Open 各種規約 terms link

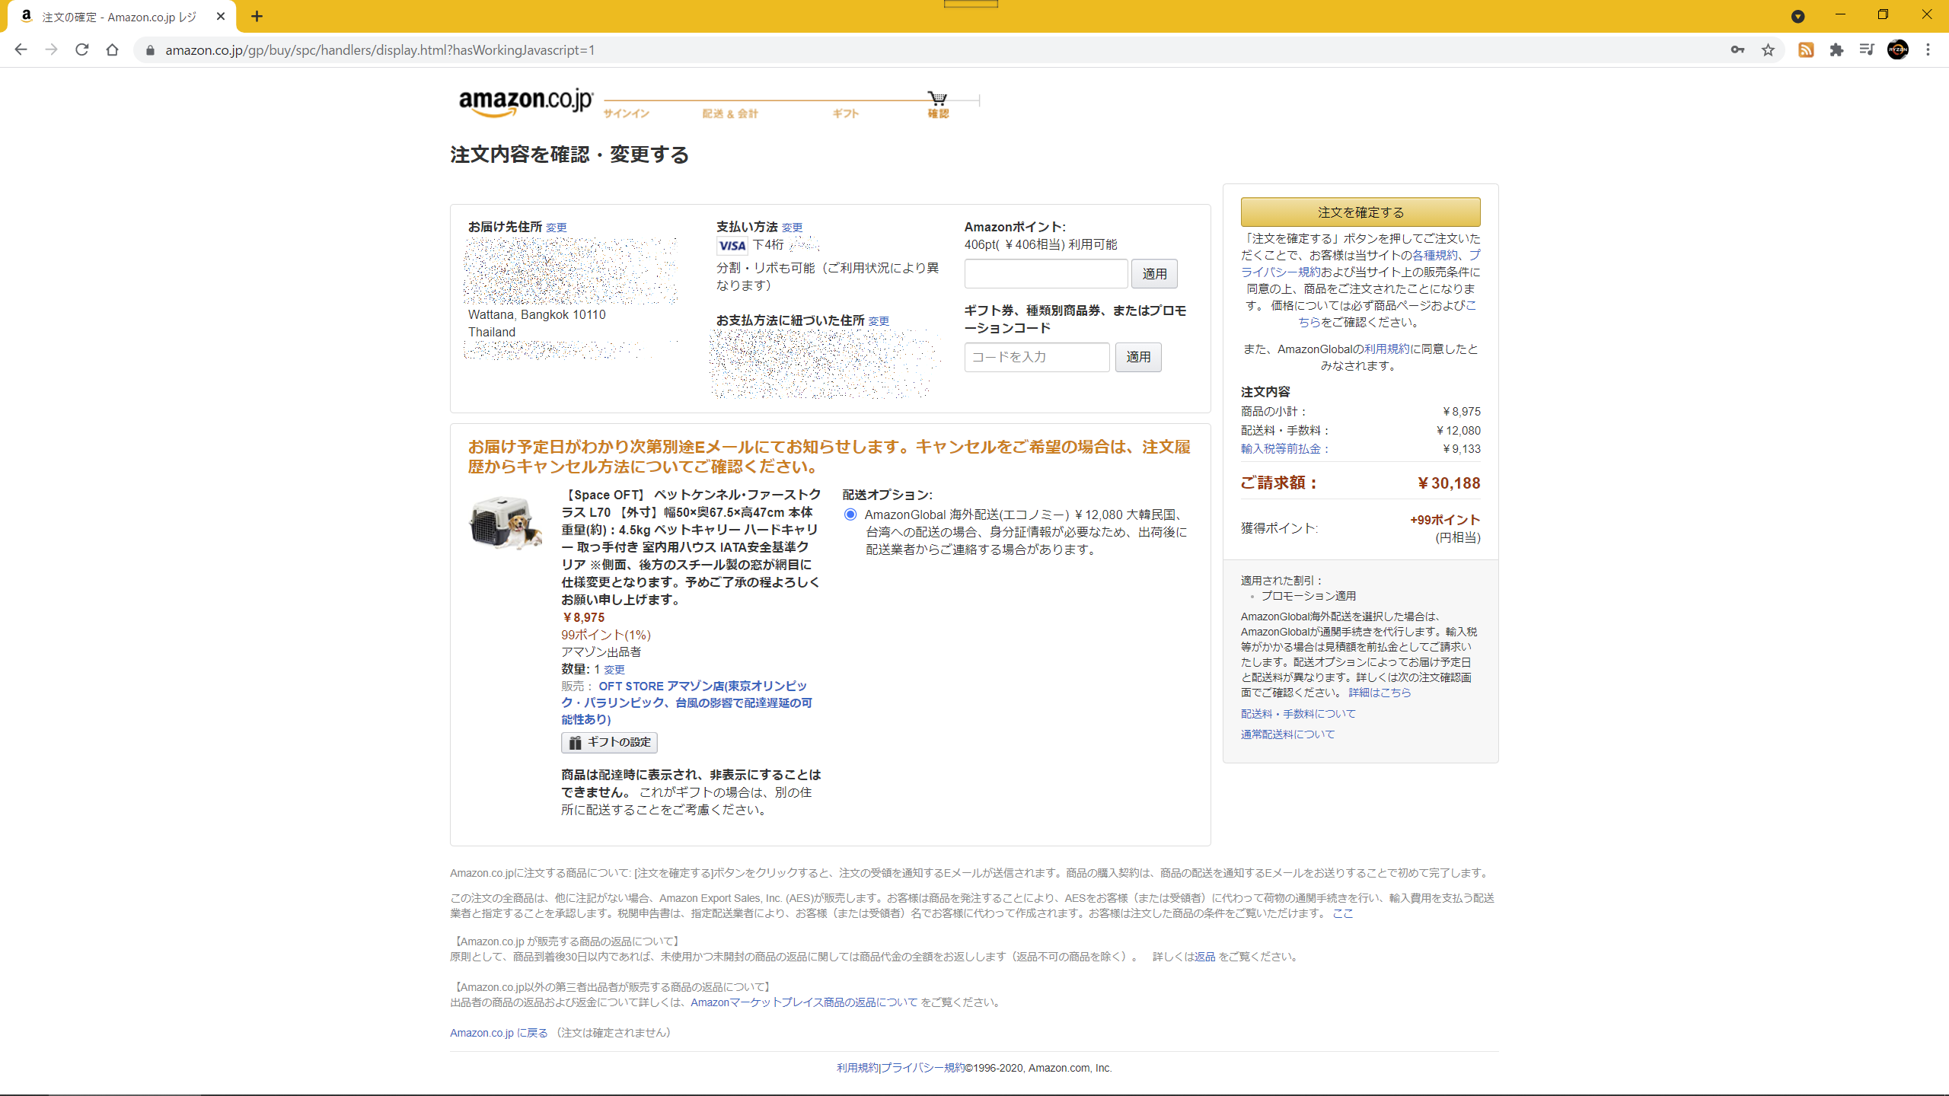(1434, 255)
